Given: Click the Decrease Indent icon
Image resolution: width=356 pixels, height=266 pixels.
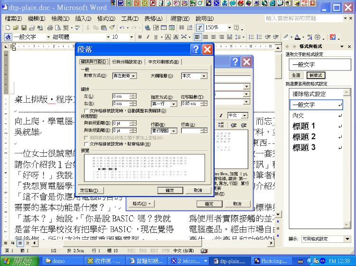Looking at the screenshot, I should (x=268, y=37).
